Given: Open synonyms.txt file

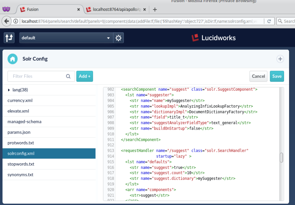Looking at the screenshot, I should click(49, 175).
